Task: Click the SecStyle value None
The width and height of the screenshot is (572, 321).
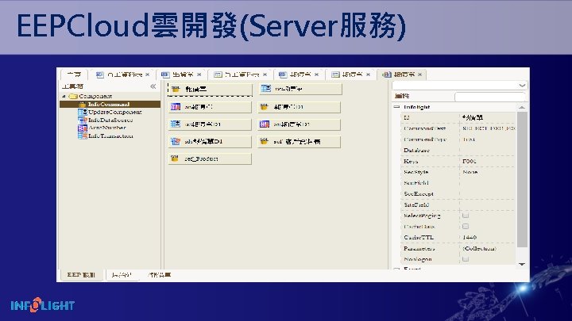Action: [x=470, y=172]
